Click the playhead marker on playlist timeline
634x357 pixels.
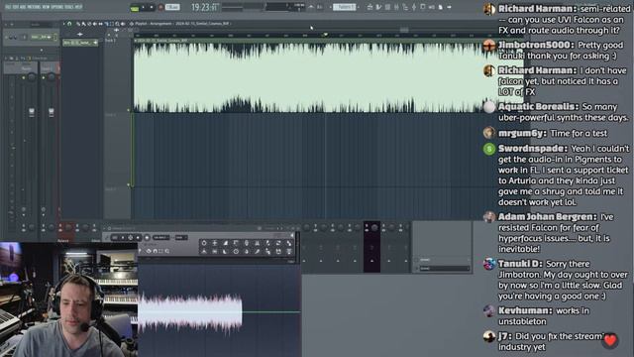[x=325, y=35]
